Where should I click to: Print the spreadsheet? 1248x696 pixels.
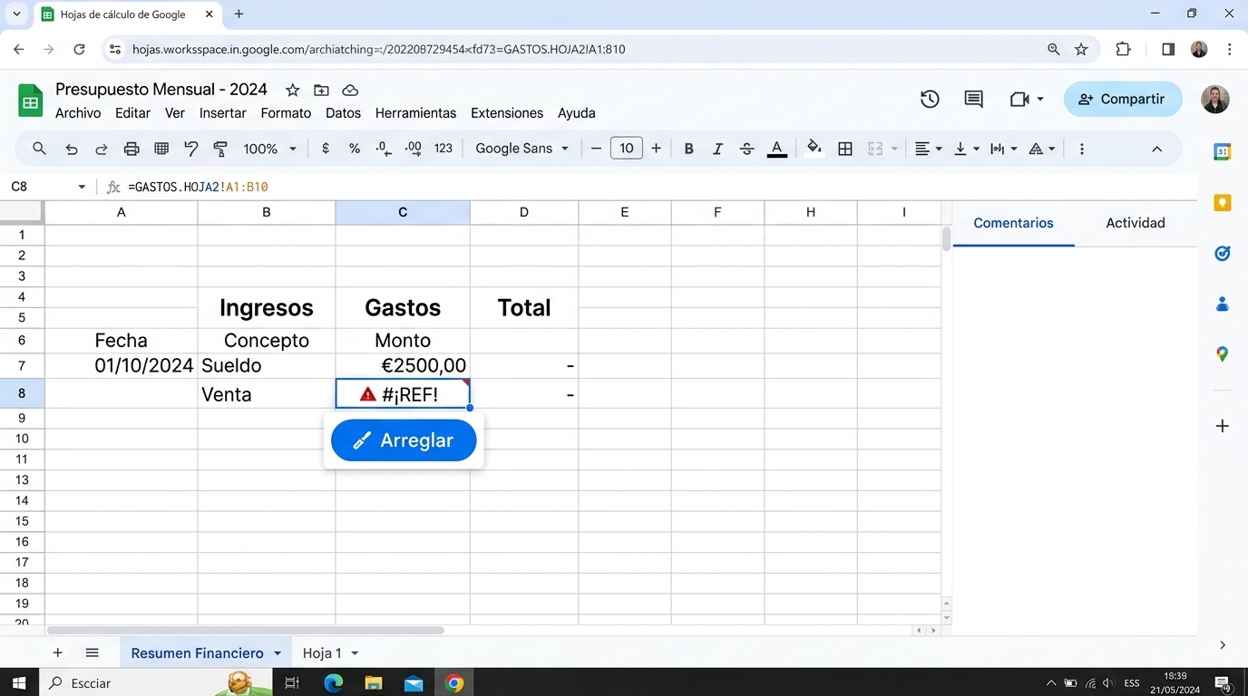pyautogui.click(x=132, y=149)
